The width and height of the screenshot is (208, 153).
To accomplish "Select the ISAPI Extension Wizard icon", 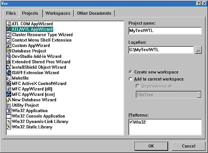I will [x=9, y=73].
